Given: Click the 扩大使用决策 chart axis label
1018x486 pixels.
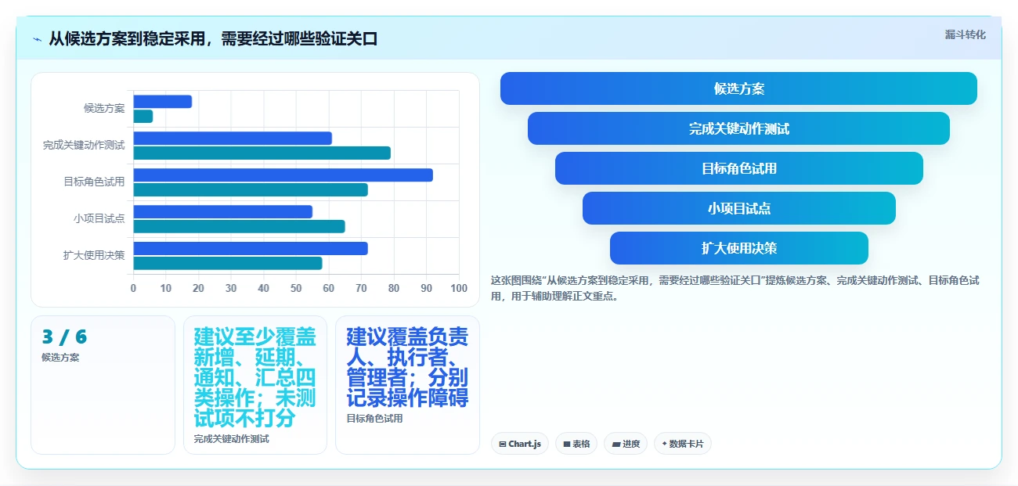Looking at the screenshot, I should pos(94,256).
